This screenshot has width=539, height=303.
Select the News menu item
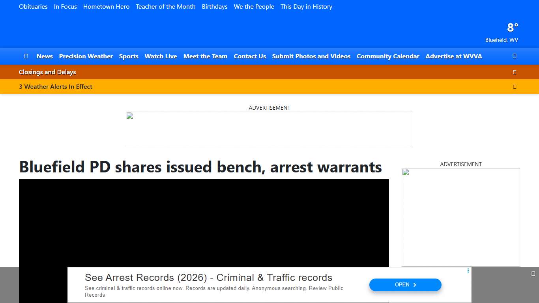click(45, 56)
